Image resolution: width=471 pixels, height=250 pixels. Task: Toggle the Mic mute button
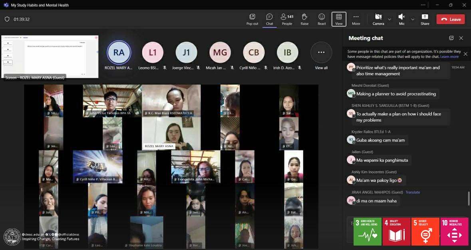[401, 19]
